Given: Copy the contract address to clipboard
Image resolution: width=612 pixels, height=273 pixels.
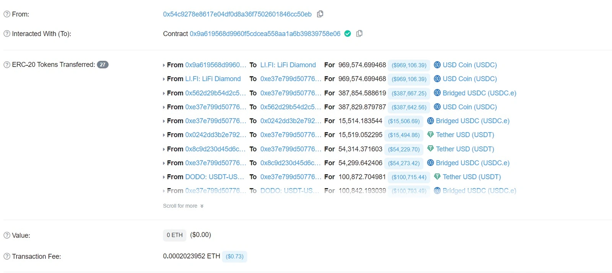Looking at the screenshot, I should tap(359, 34).
